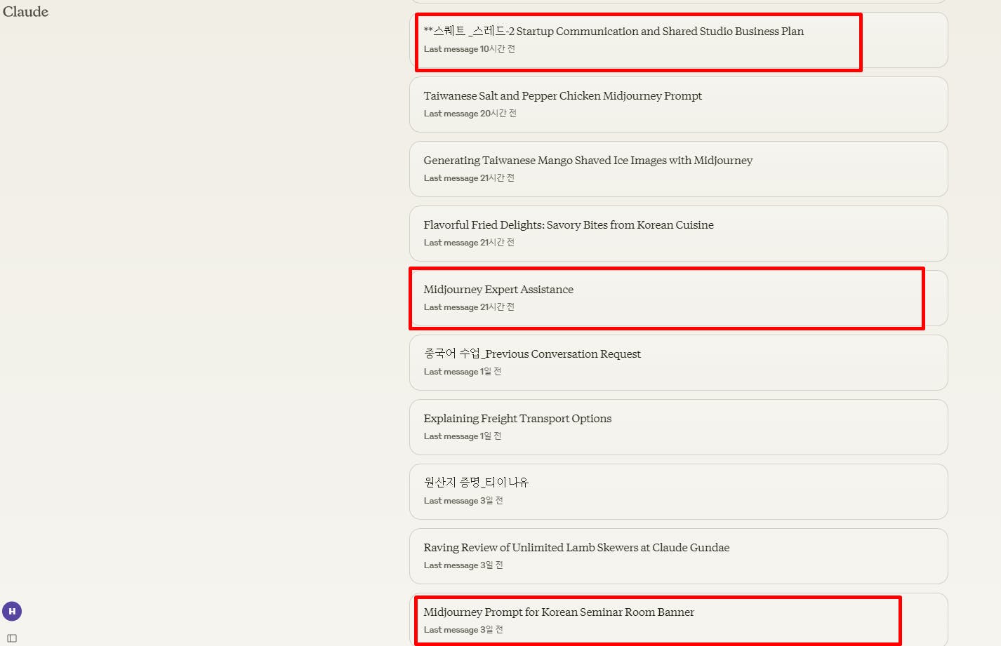View Raving Review of Unlimited Lamb Skewers chat

[x=679, y=556]
